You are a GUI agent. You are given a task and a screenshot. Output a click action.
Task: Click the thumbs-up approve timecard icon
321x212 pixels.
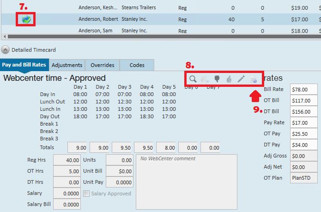click(x=229, y=79)
